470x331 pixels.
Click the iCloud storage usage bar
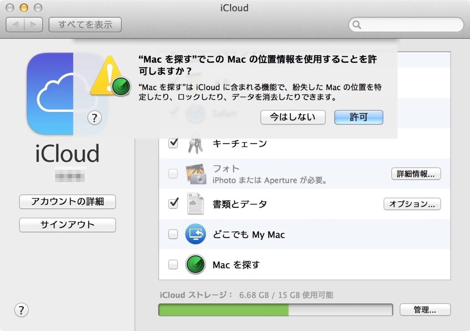tap(275, 310)
